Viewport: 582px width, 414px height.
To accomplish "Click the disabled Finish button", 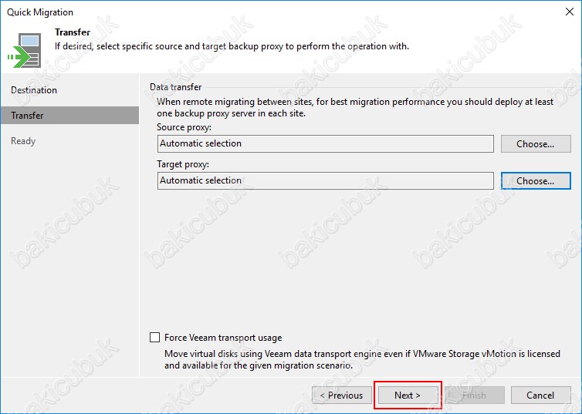I will pyautogui.click(x=475, y=395).
